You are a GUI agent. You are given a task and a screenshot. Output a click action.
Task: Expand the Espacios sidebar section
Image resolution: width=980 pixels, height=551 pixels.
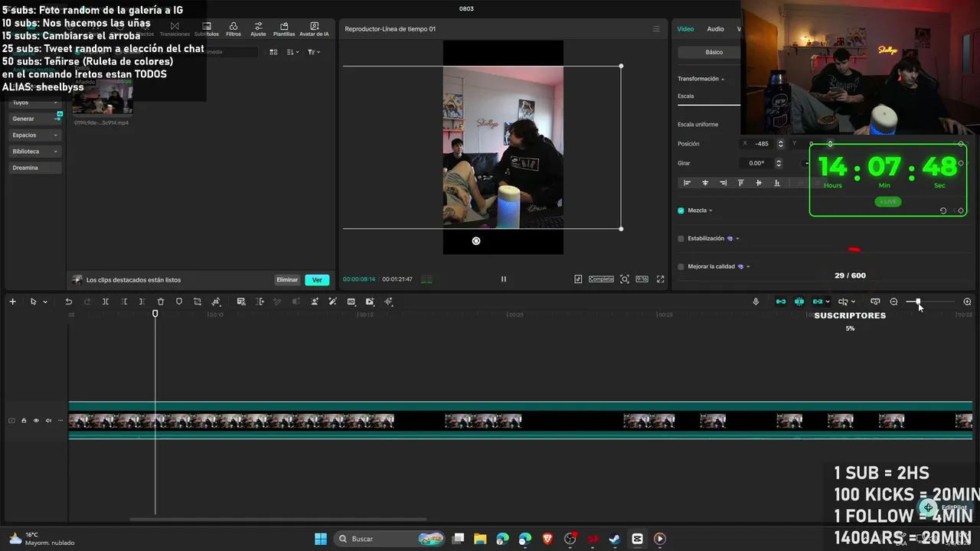pyautogui.click(x=35, y=135)
